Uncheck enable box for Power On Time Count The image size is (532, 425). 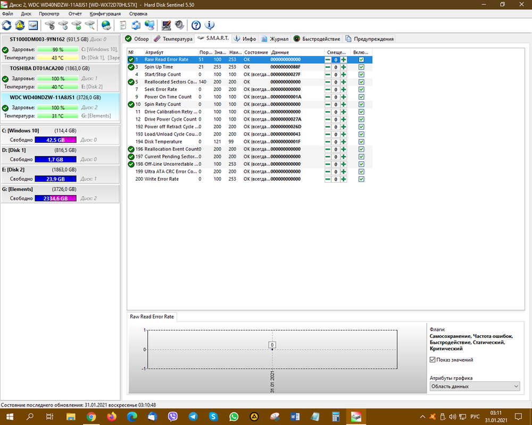(361, 97)
